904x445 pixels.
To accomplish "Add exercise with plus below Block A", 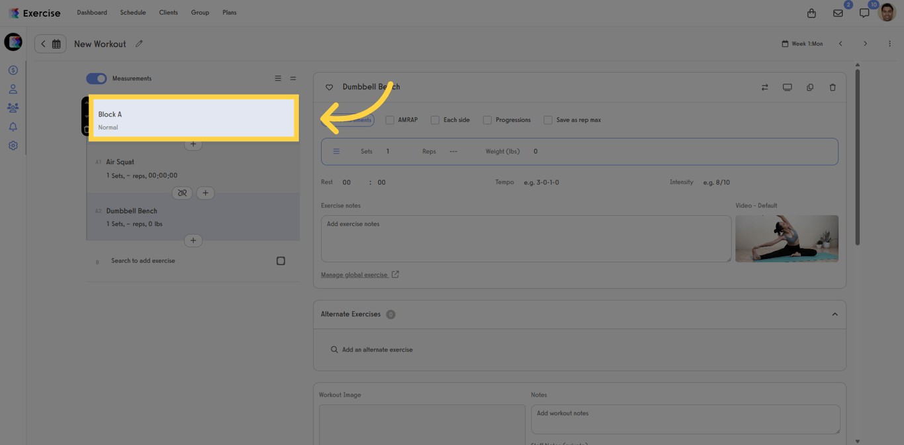I will click(x=193, y=144).
